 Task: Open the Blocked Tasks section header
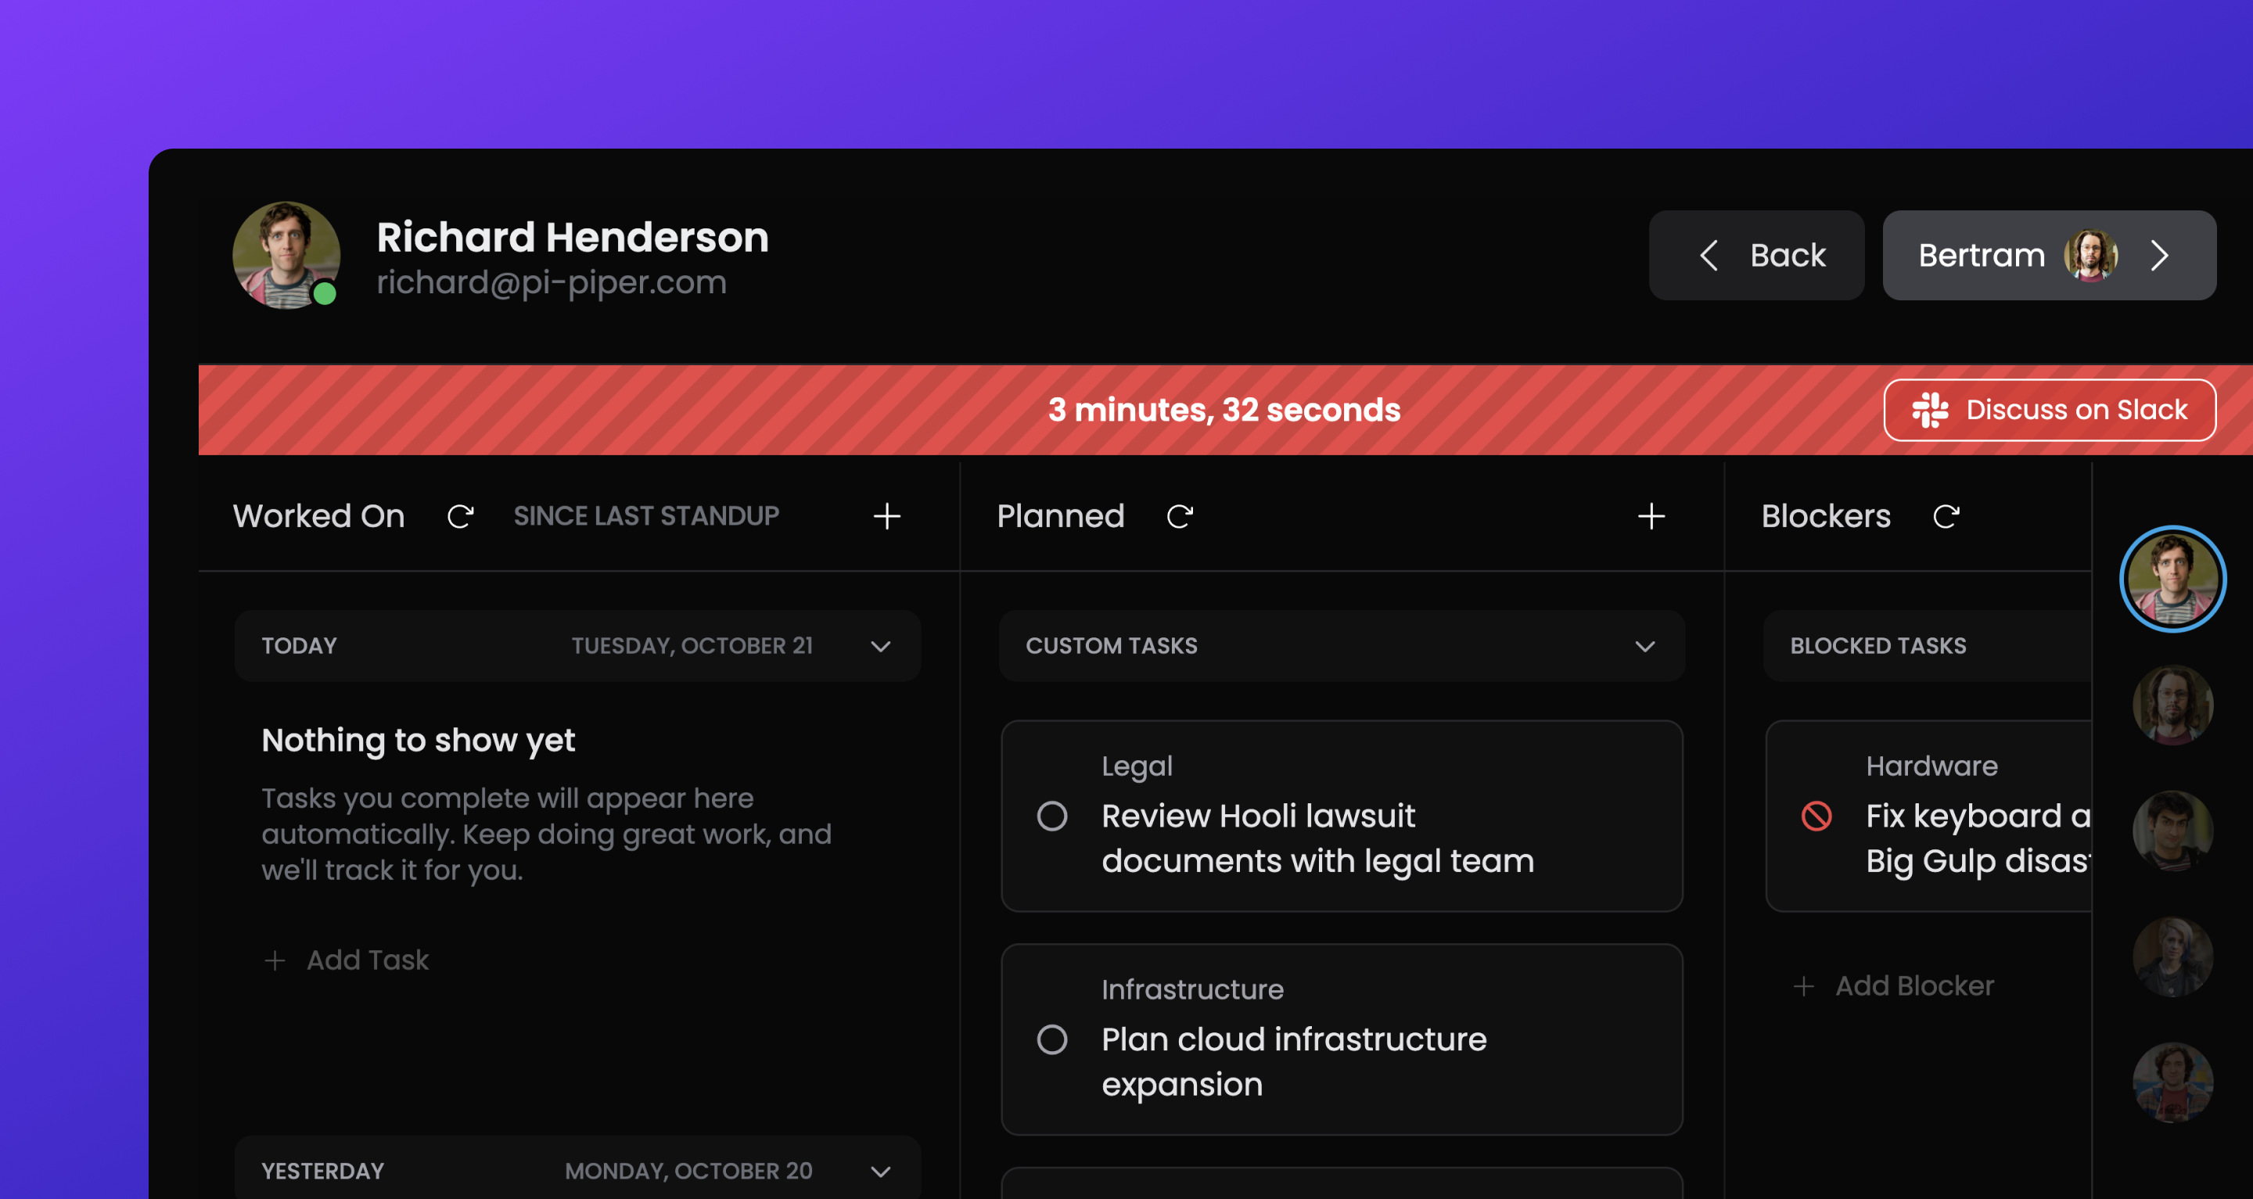point(1877,646)
